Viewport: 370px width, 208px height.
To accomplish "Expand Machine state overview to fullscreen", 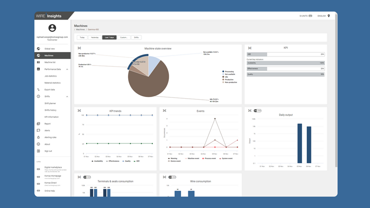I will point(79,48).
